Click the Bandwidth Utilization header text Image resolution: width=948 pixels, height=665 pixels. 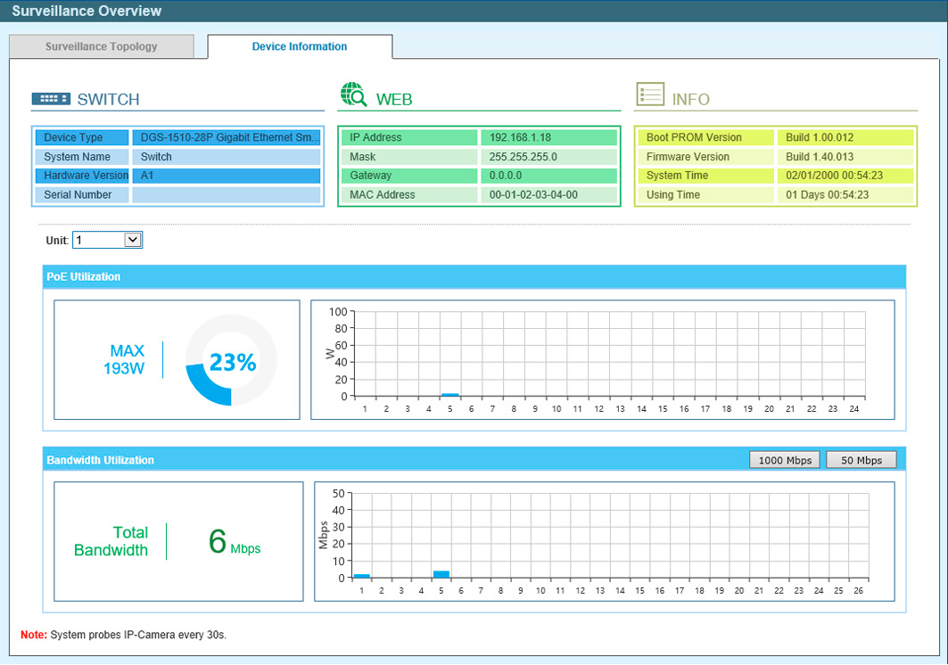point(101,460)
